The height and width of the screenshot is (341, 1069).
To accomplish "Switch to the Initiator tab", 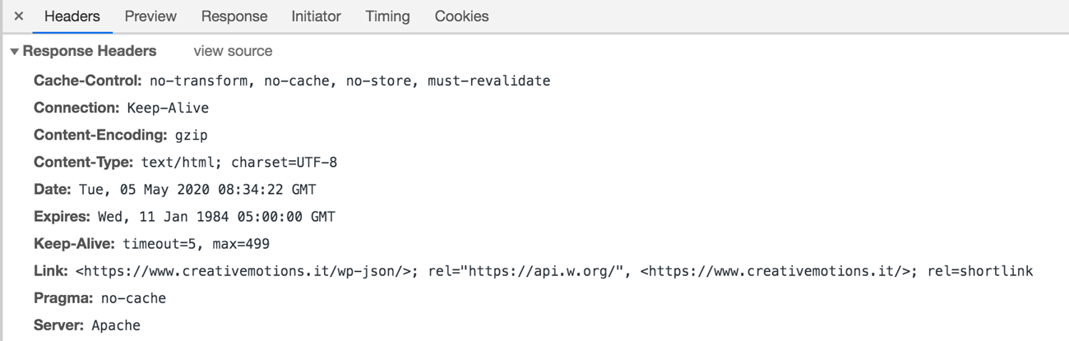I will (x=316, y=16).
